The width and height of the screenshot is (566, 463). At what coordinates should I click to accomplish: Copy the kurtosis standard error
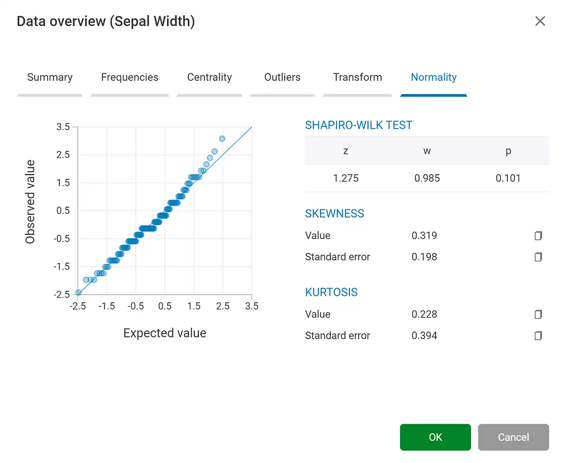pos(538,336)
